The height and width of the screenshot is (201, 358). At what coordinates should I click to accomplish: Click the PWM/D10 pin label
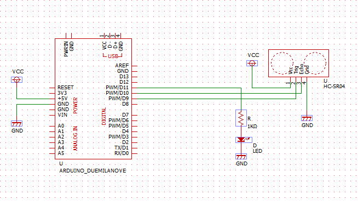[x=117, y=93]
